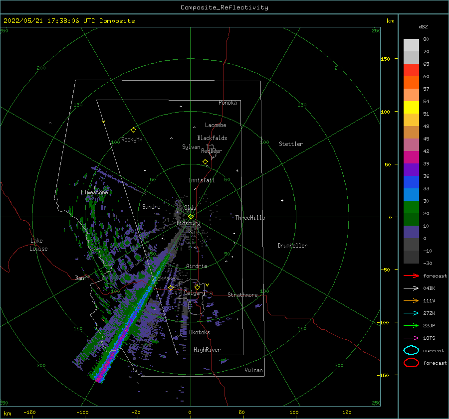Screen dimensions: 449x419
Task: Click the dBZ scale heading
Action: pyautogui.click(x=423, y=26)
